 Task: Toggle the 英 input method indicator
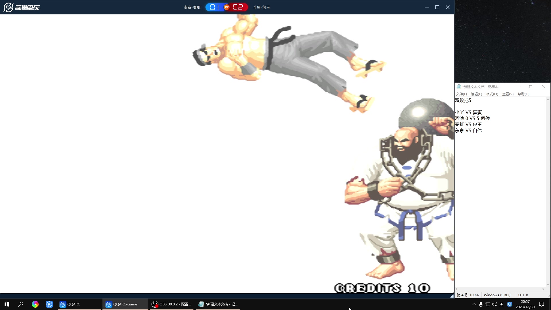[x=501, y=304]
